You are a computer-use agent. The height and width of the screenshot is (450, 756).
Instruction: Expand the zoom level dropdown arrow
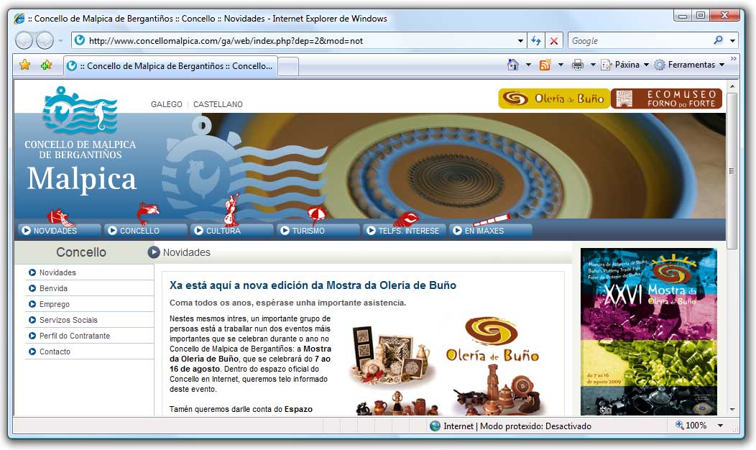coord(720,426)
